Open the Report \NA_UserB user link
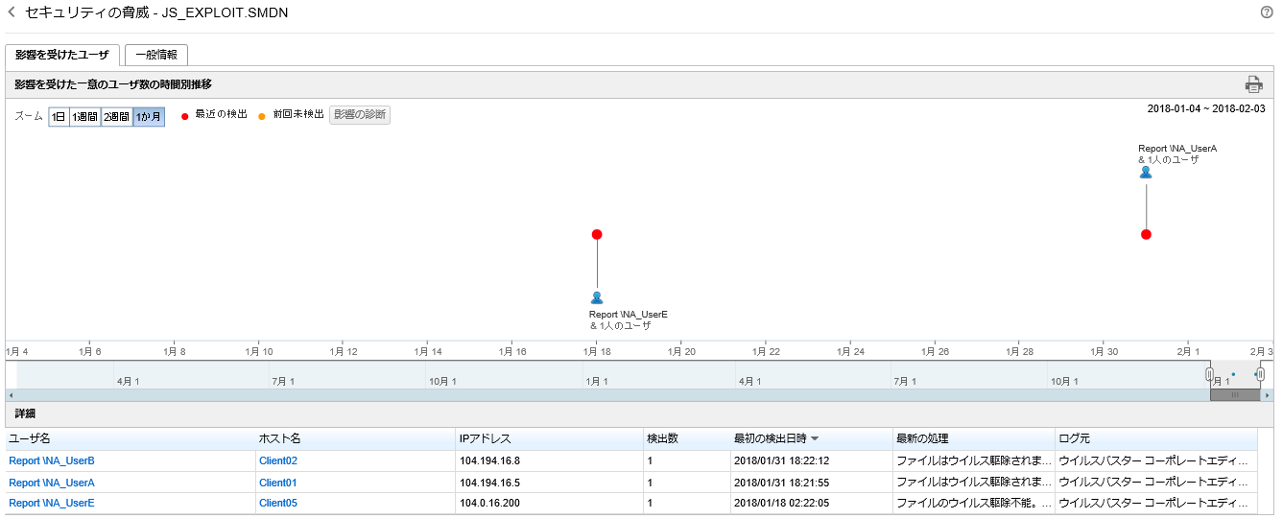Screen dimensions: 1283x519 [52, 460]
